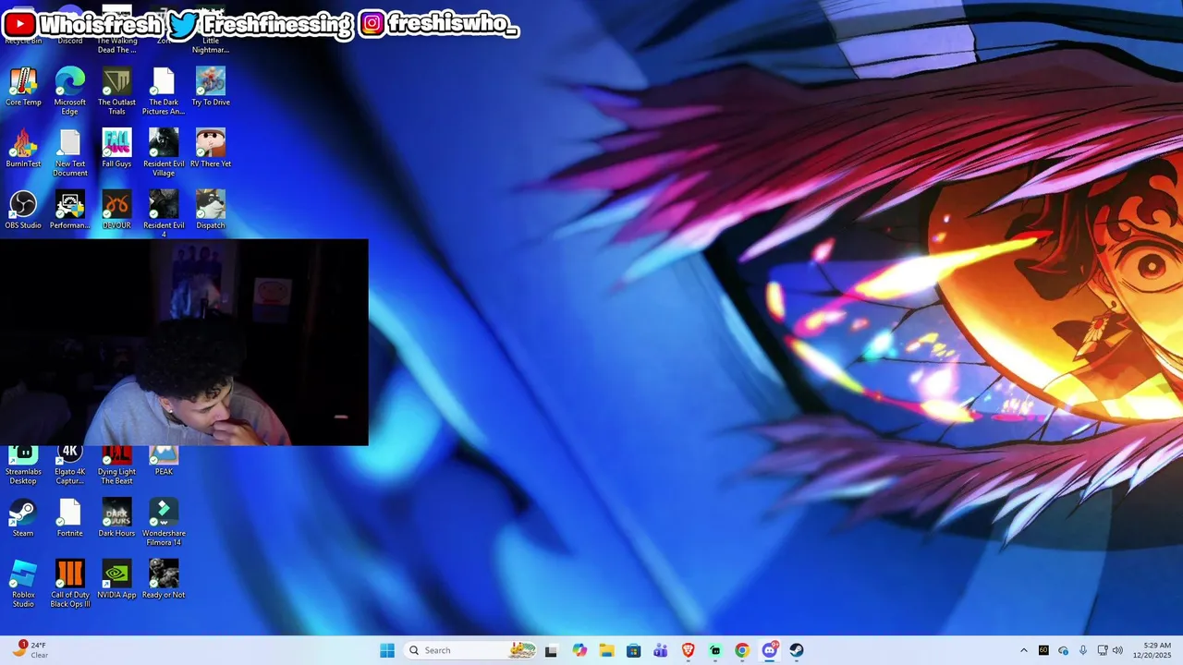Select the Roblox Studio shortcut
The image size is (1183, 665).
coord(23,584)
